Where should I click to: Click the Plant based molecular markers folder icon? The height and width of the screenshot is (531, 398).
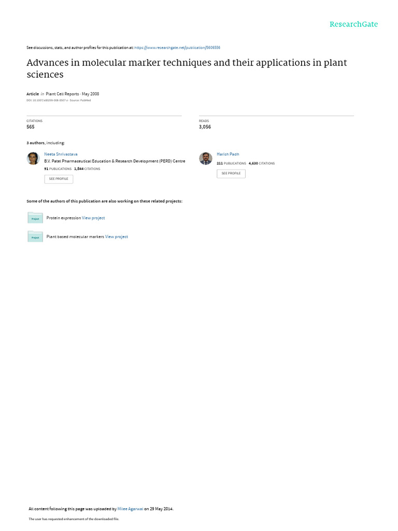coord(35,236)
